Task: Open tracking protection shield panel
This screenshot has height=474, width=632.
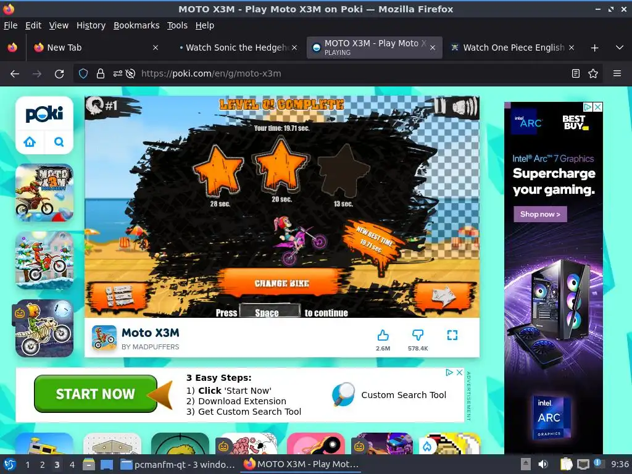Action: point(83,74)
